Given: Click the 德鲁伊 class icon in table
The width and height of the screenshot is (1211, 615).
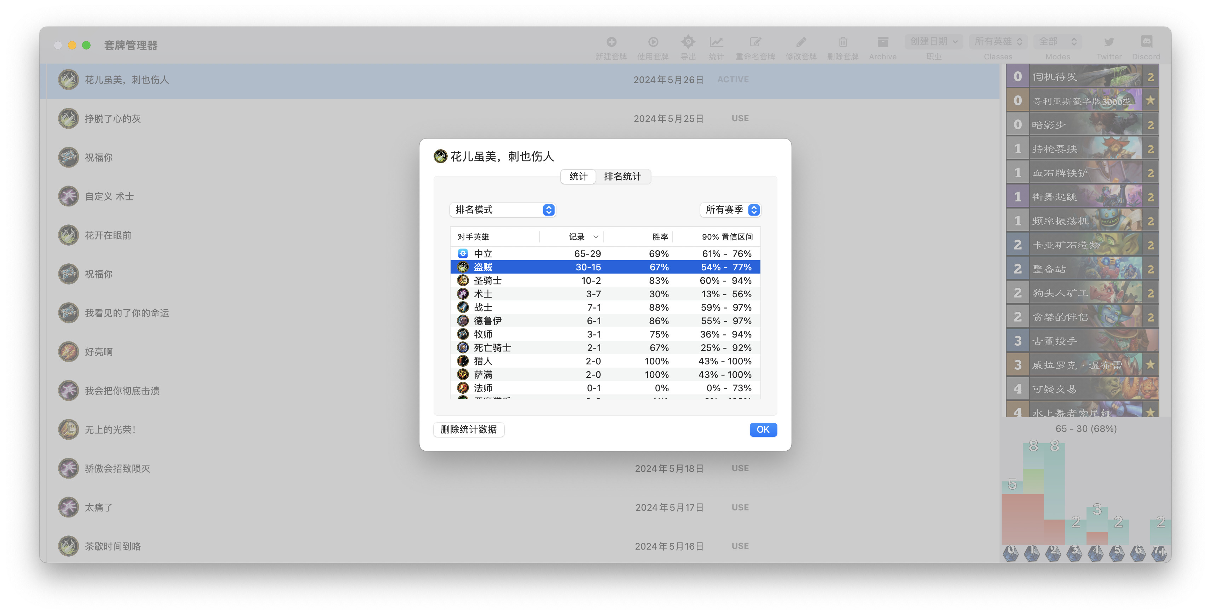Looking at the screenshot, I should 463,321.
